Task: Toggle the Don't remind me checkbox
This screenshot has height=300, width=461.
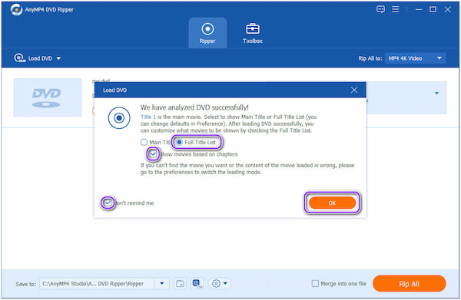Action: tap(108, 203)
